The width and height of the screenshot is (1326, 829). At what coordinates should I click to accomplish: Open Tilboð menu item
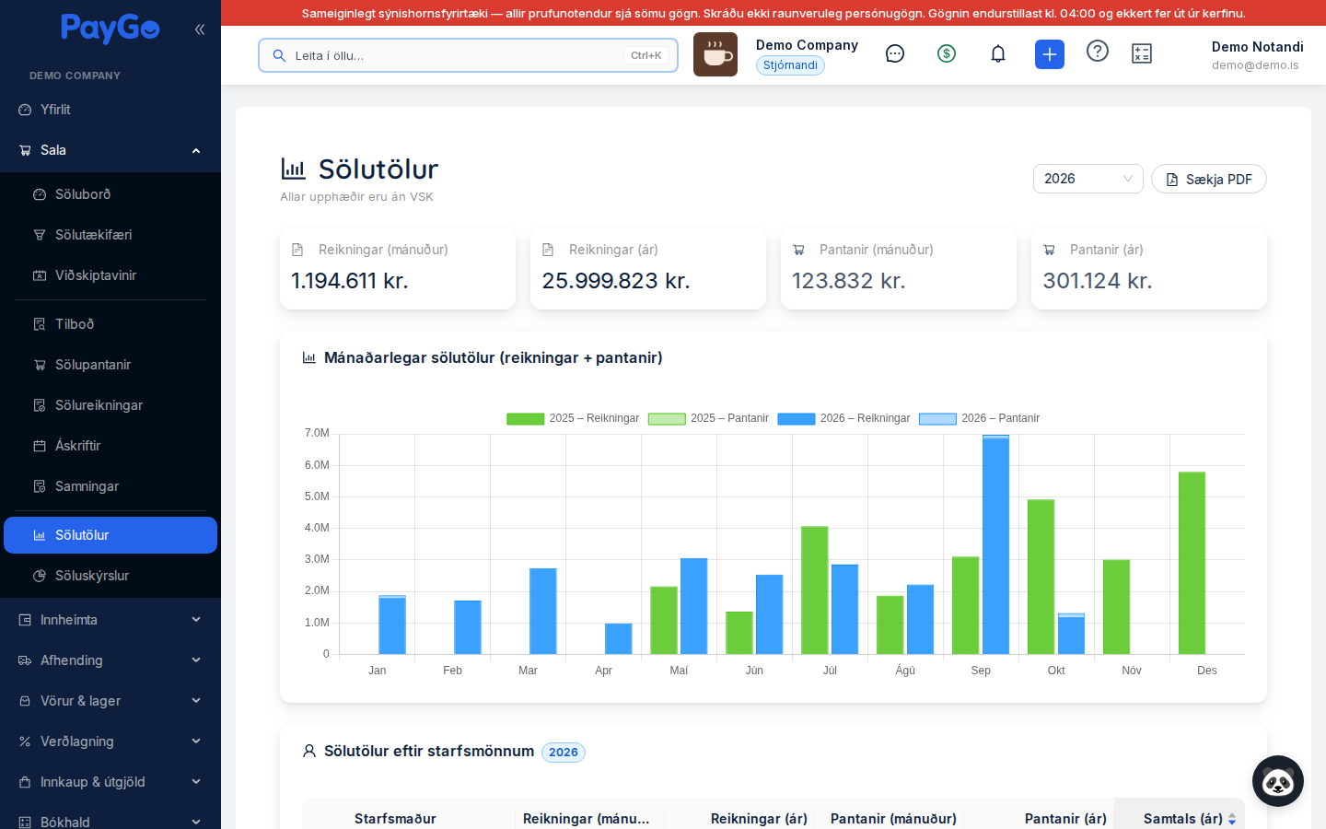click(x=110, y=324)
